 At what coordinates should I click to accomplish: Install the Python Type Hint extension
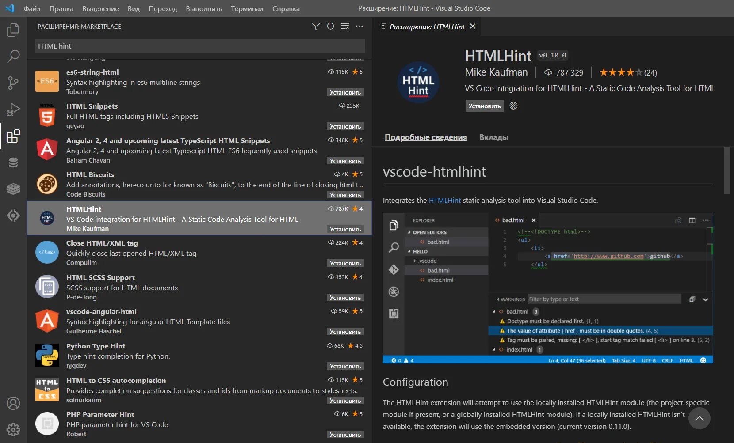[x=345, y=366]
